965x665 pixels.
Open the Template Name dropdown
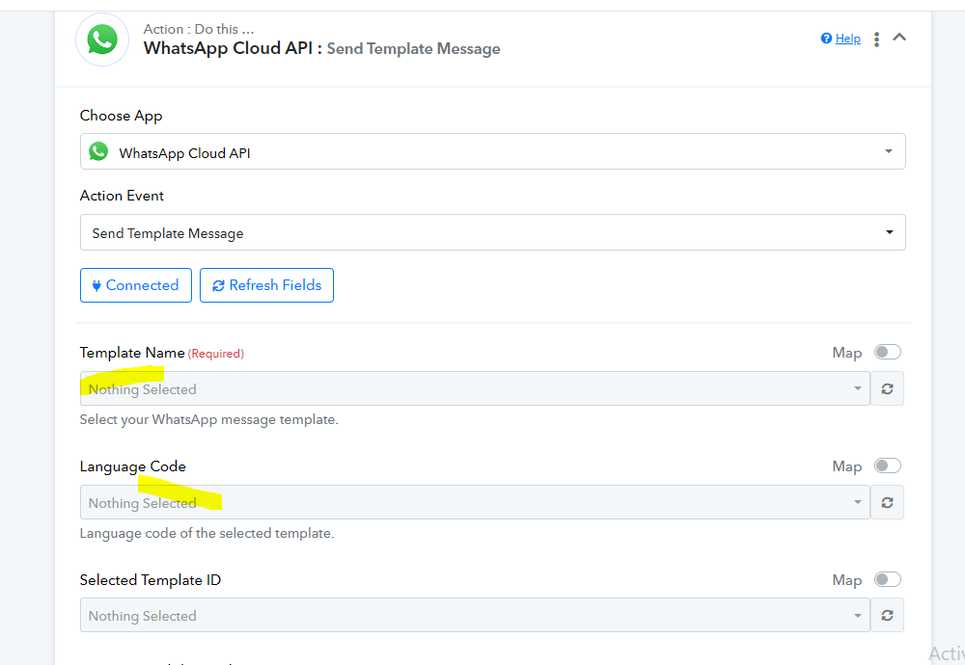click(475, 388)
